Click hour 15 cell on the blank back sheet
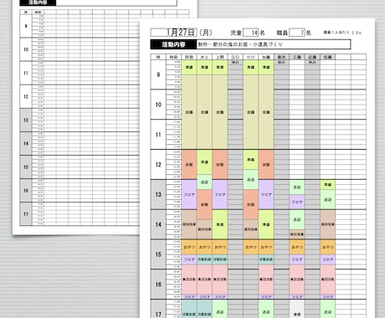Viewport: 385px width, 318px height. [26, 167]
